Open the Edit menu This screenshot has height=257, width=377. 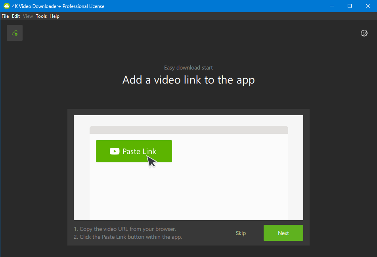tap(16, 16)
